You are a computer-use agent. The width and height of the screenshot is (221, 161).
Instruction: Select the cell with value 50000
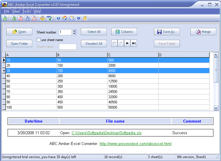(133, 107)
